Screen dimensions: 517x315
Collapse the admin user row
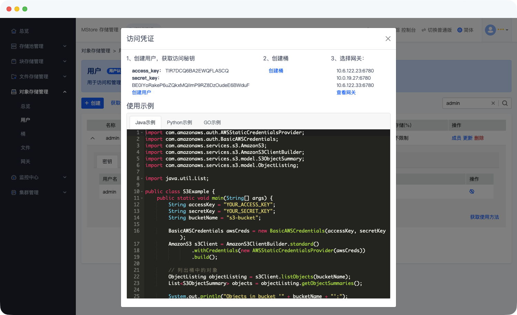coord(92,138)
